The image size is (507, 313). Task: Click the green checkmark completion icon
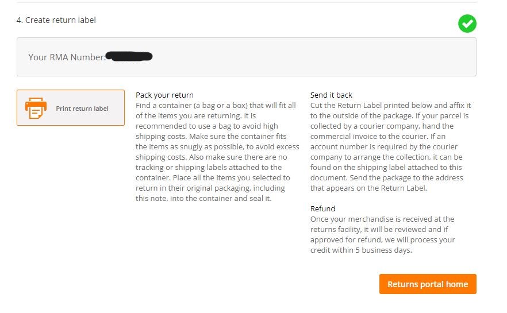467,24
